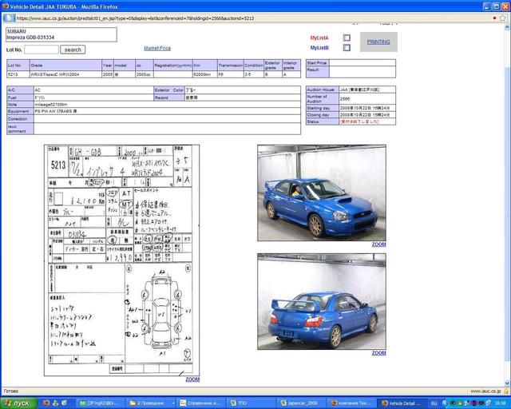Click the search button next to Lot No.
Screen dimensions: 511x409
(73, 50)
